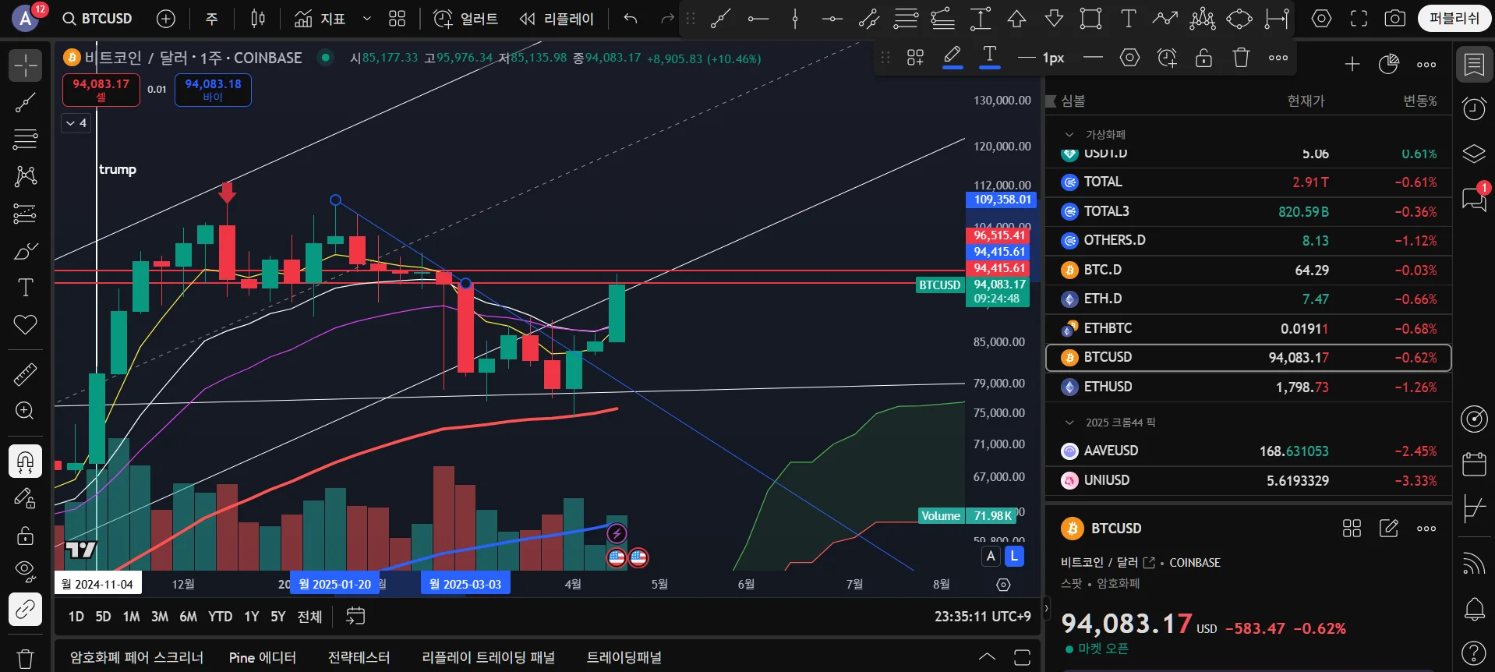This screenshot has width=1495, height=672.
Task: Take a chart snapshot with camera icon
Action: pyautogui.click(x=1395, y=19)
